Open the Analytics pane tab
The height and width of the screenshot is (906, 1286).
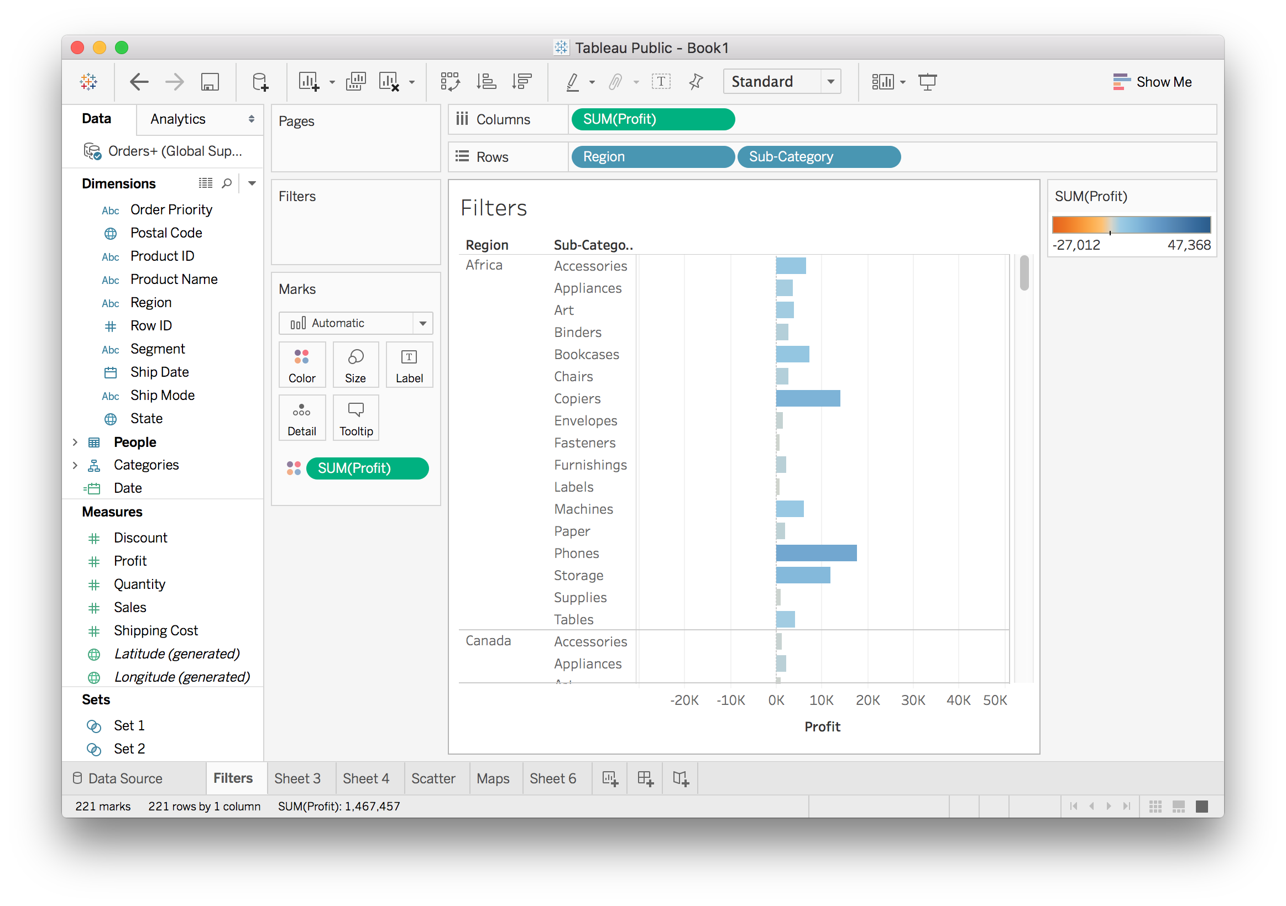click(178, 119)
